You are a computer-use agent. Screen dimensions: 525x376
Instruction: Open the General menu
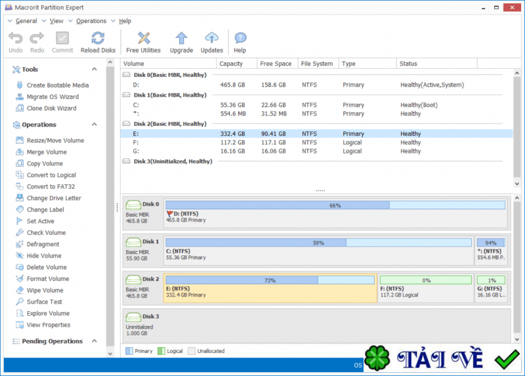(26, 21)
